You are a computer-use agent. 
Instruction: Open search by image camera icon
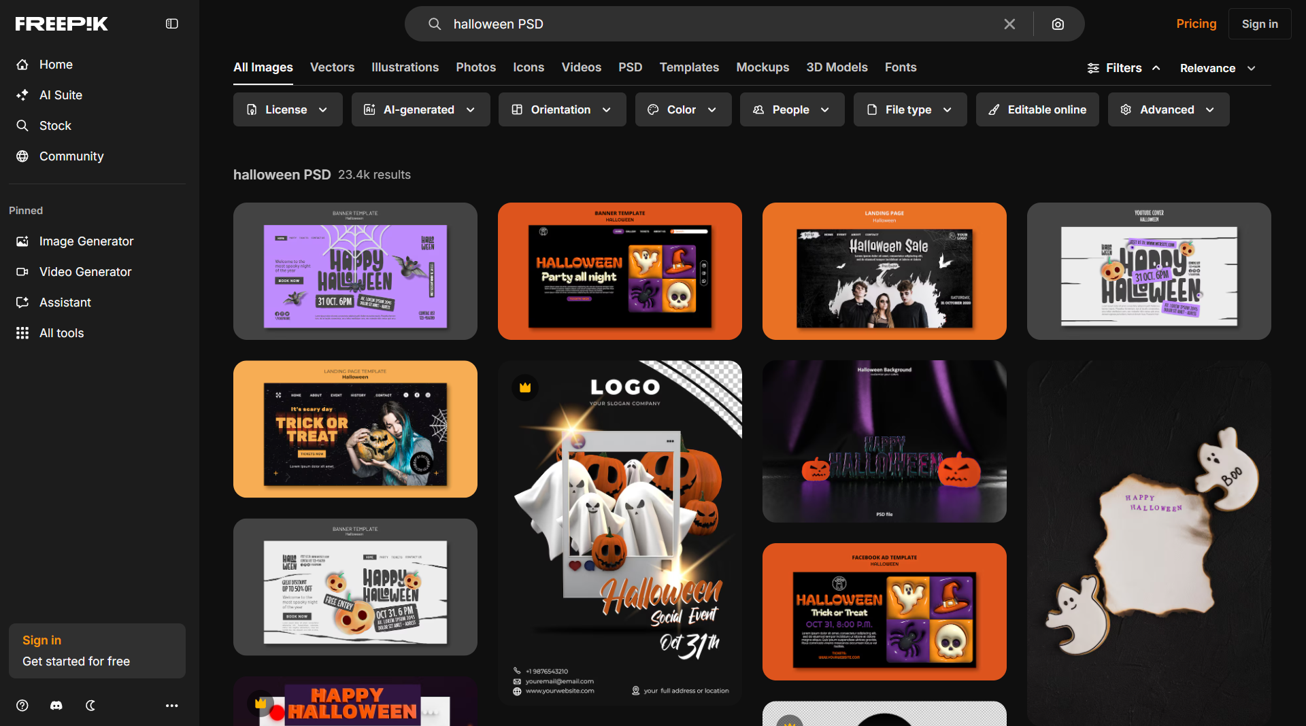click(1058, 24)
